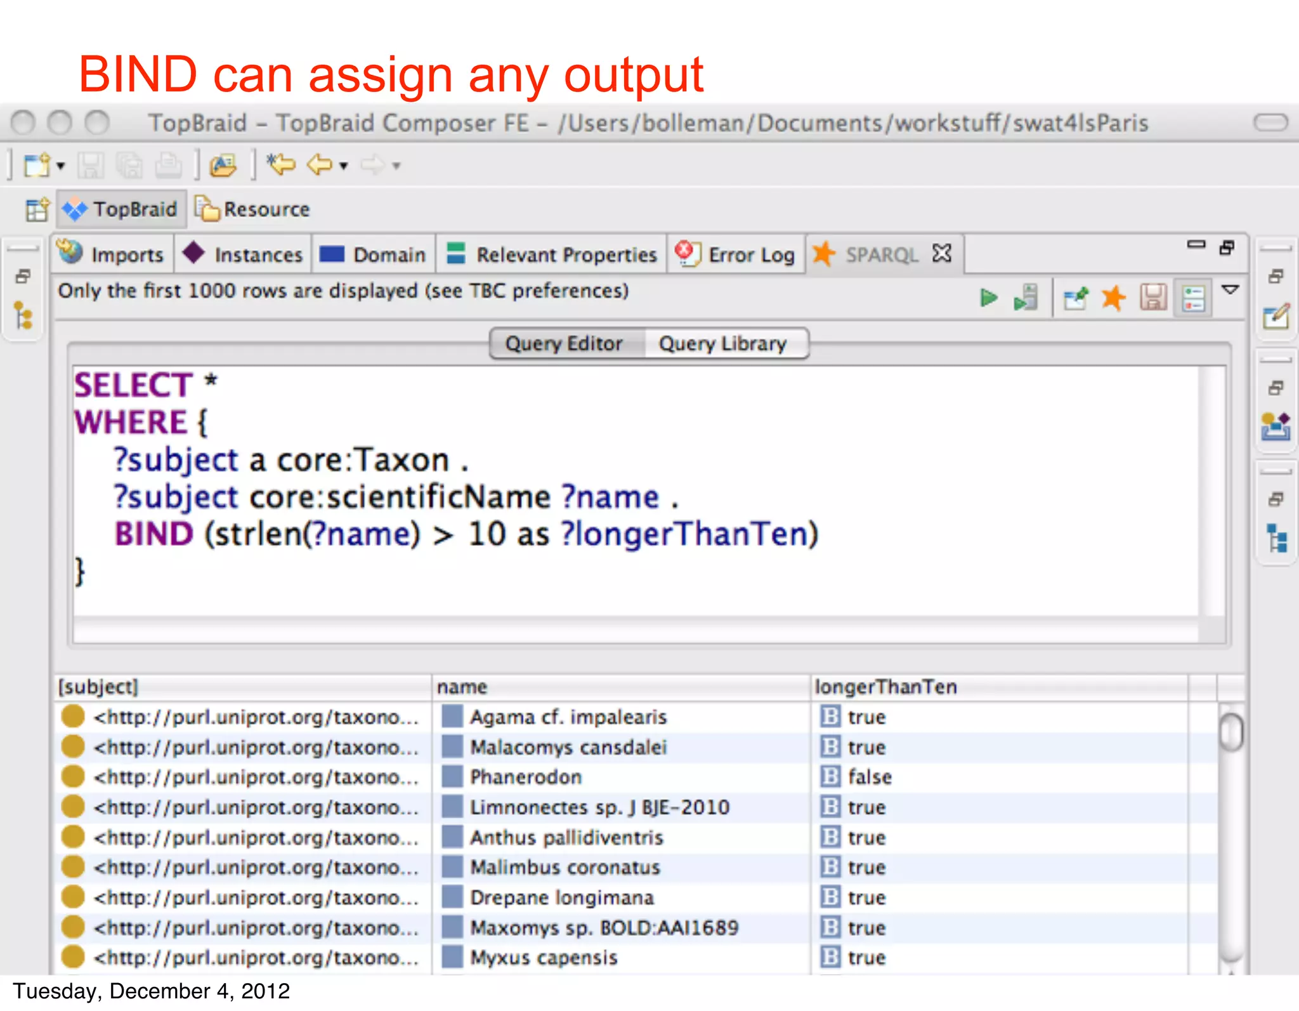Toggle the results layout list icon

tap(1193, 298)
